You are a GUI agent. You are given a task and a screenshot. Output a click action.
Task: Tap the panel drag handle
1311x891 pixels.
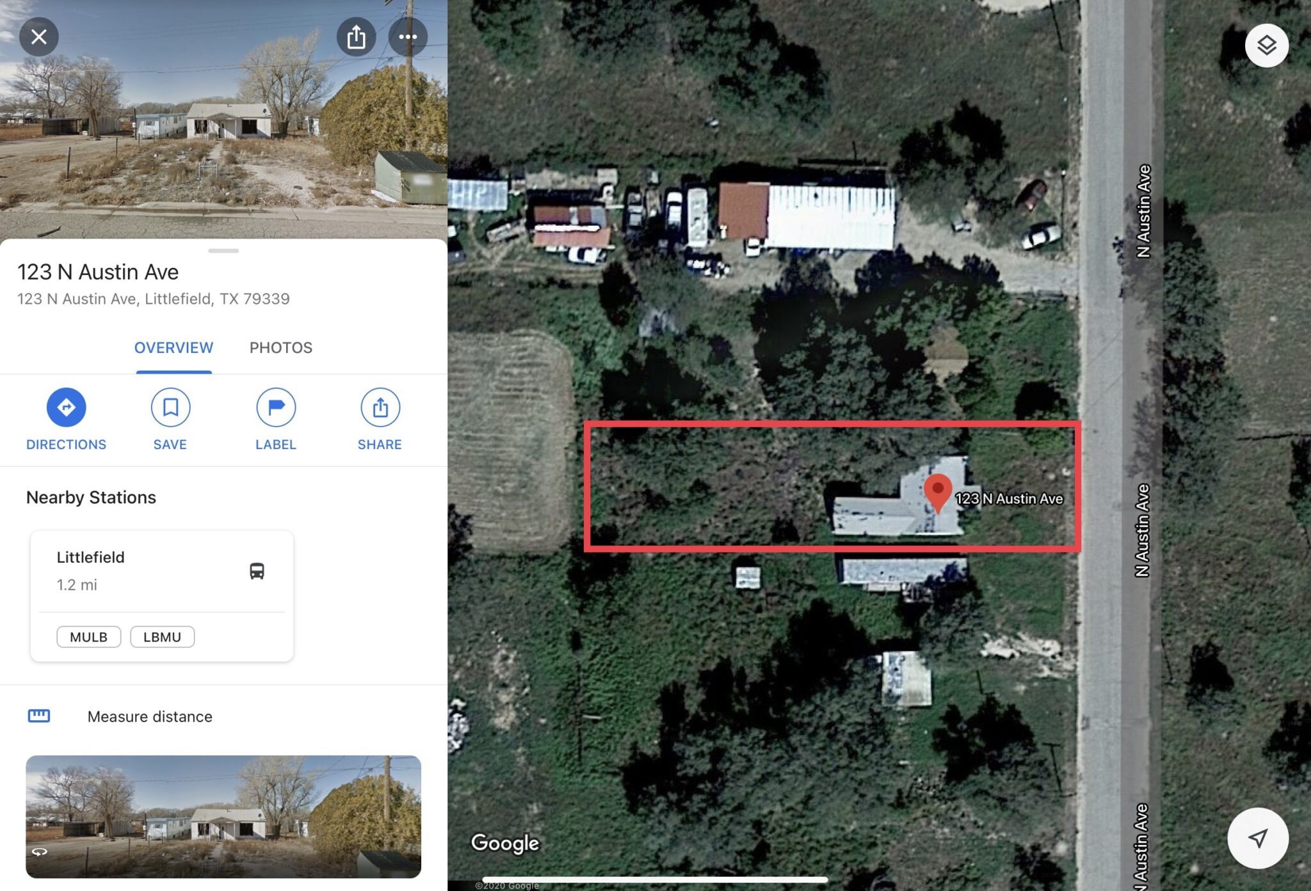223,251
